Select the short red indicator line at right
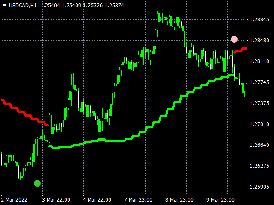 [240, 50]
